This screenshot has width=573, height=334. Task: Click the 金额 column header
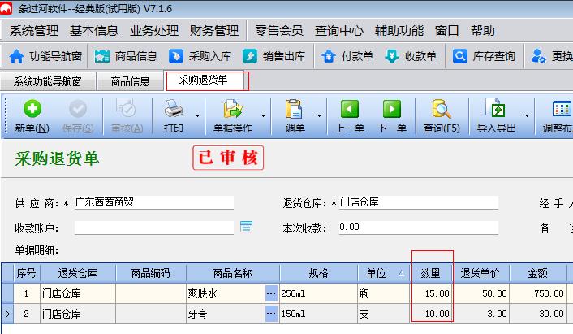(x=537, y=273)
